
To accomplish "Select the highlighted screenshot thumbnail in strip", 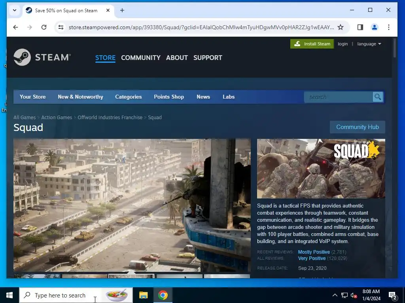I will point(131,276).
